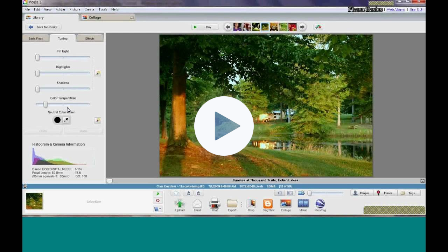
Task: Click the Back to Library button
Action: pyautogui.click(x=43, y=27)
